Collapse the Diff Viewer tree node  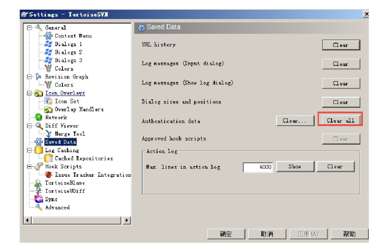29,126
